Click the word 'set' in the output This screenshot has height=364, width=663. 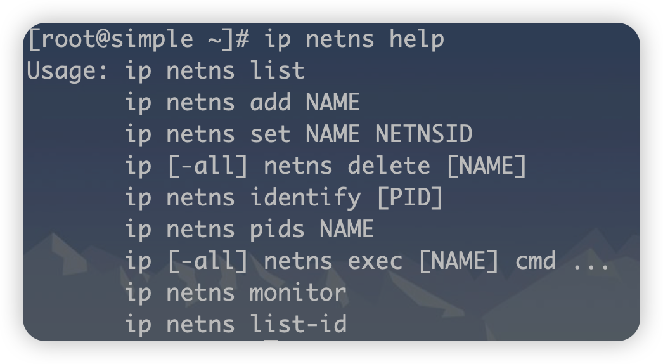(270, 134)
